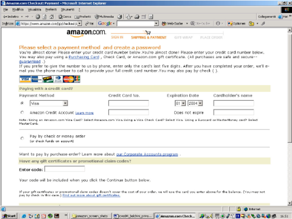Click the Visa Cardholder's name field

click(234, 103)
